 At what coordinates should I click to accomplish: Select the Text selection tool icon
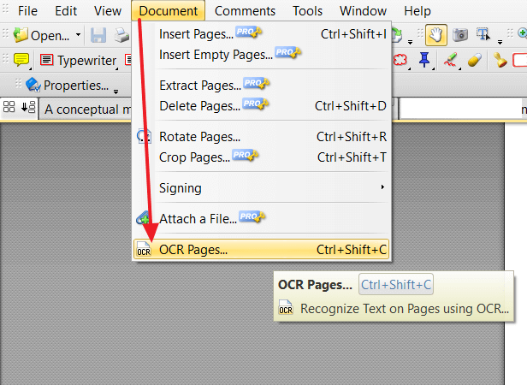483,34
